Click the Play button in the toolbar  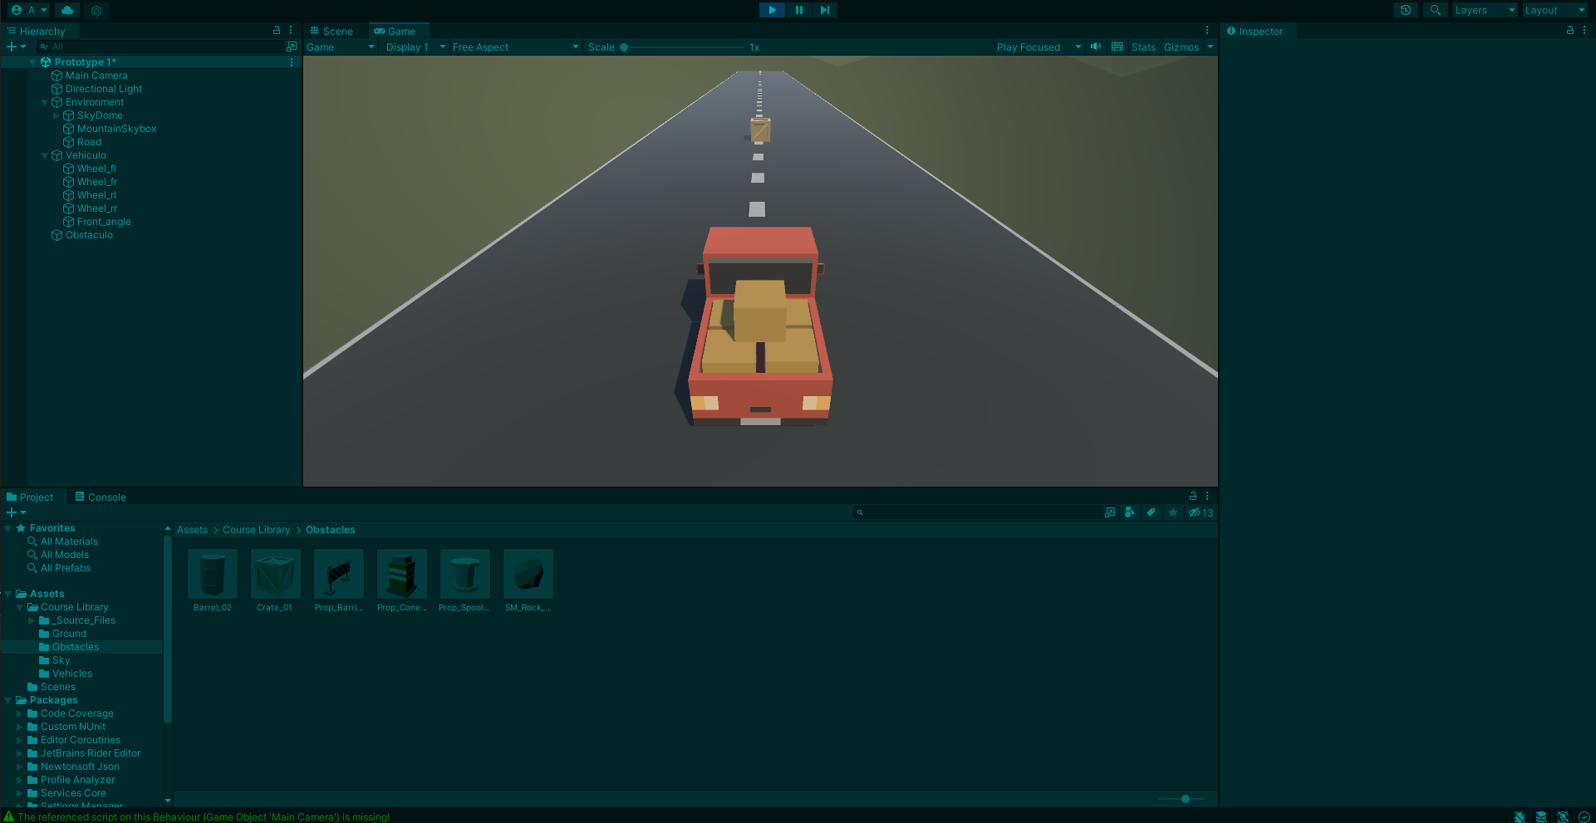pos(772,10)
